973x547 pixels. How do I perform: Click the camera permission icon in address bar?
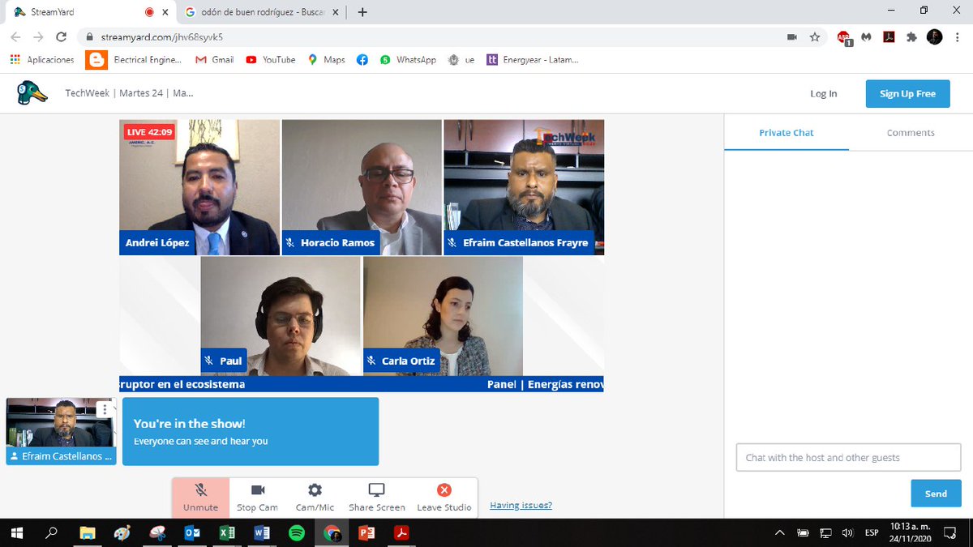coord(792,37)
